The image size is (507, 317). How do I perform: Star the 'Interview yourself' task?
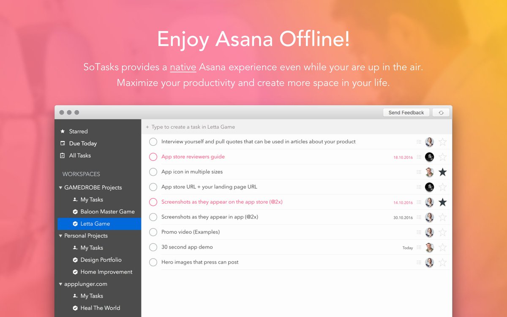point(442,142)
